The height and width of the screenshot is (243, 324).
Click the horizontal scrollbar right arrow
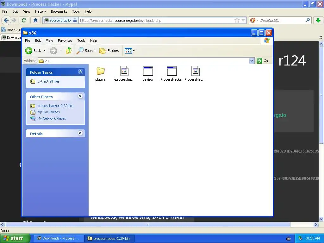click(316, 224)
